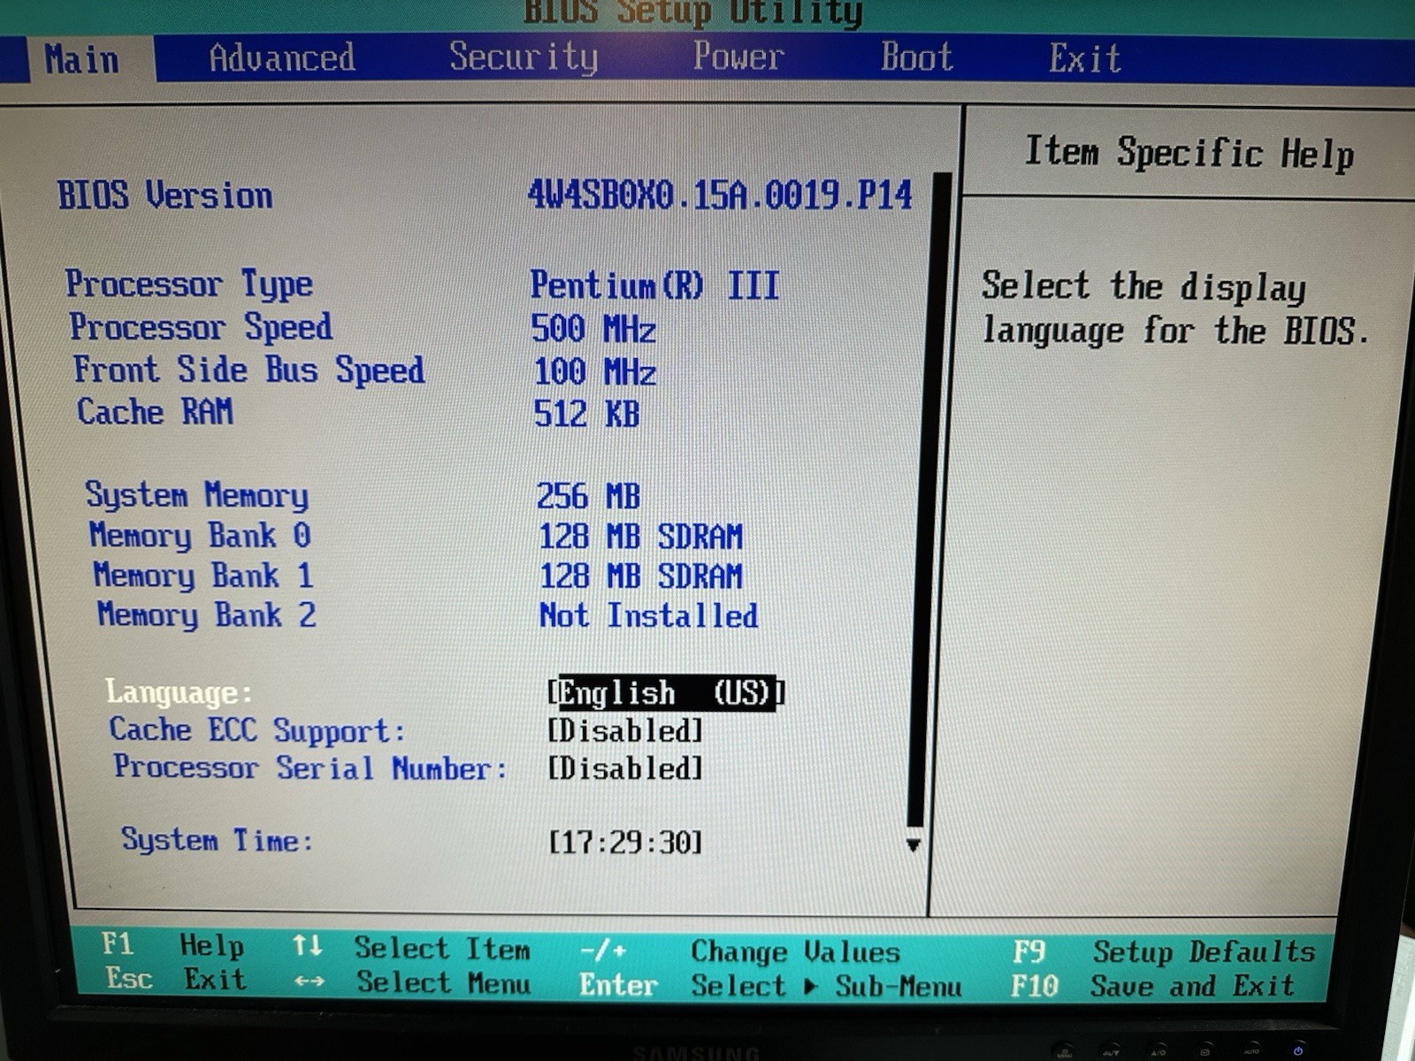
Task: Click the up-down arrows Select Item icon
Action: tap(307, 946)
